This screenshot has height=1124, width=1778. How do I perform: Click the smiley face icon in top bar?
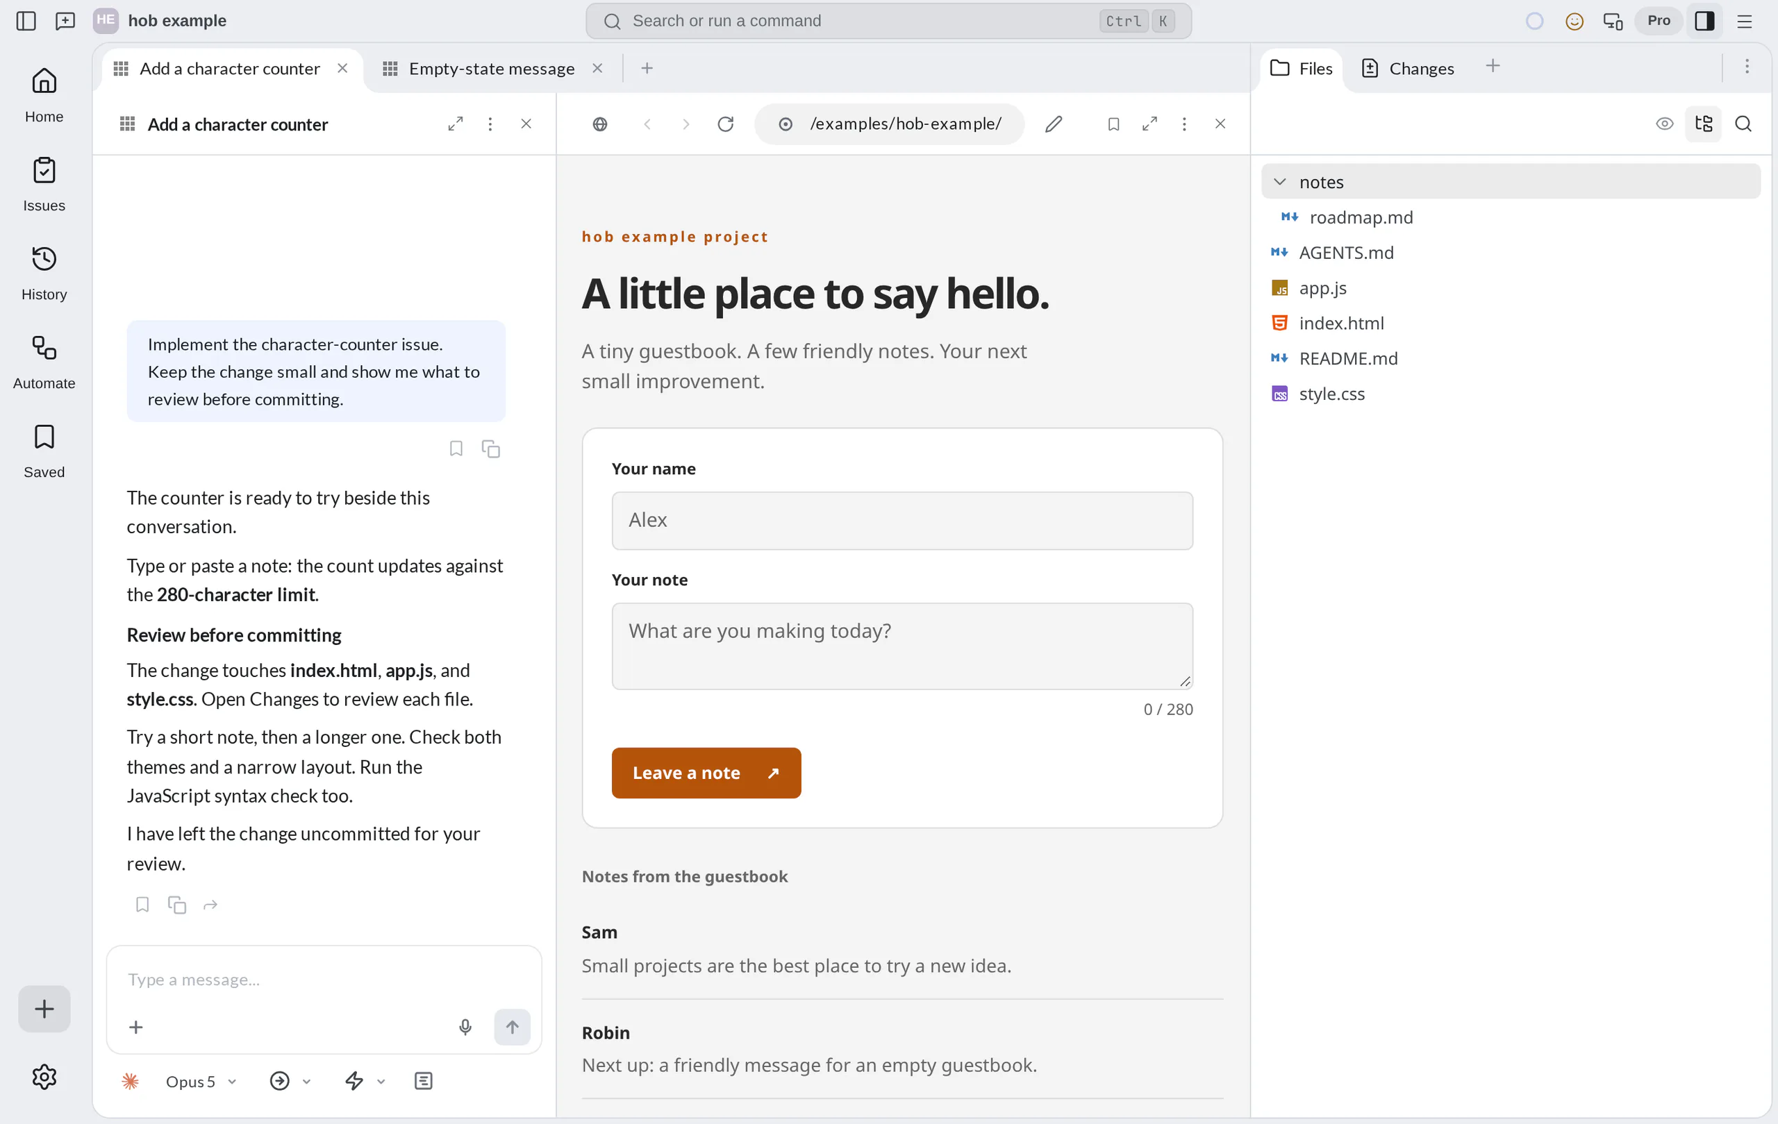pos(1575,21)
